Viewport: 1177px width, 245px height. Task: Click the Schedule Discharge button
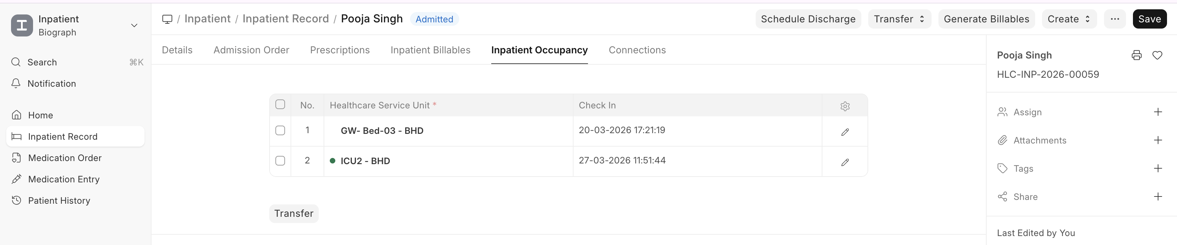[808, 19]
